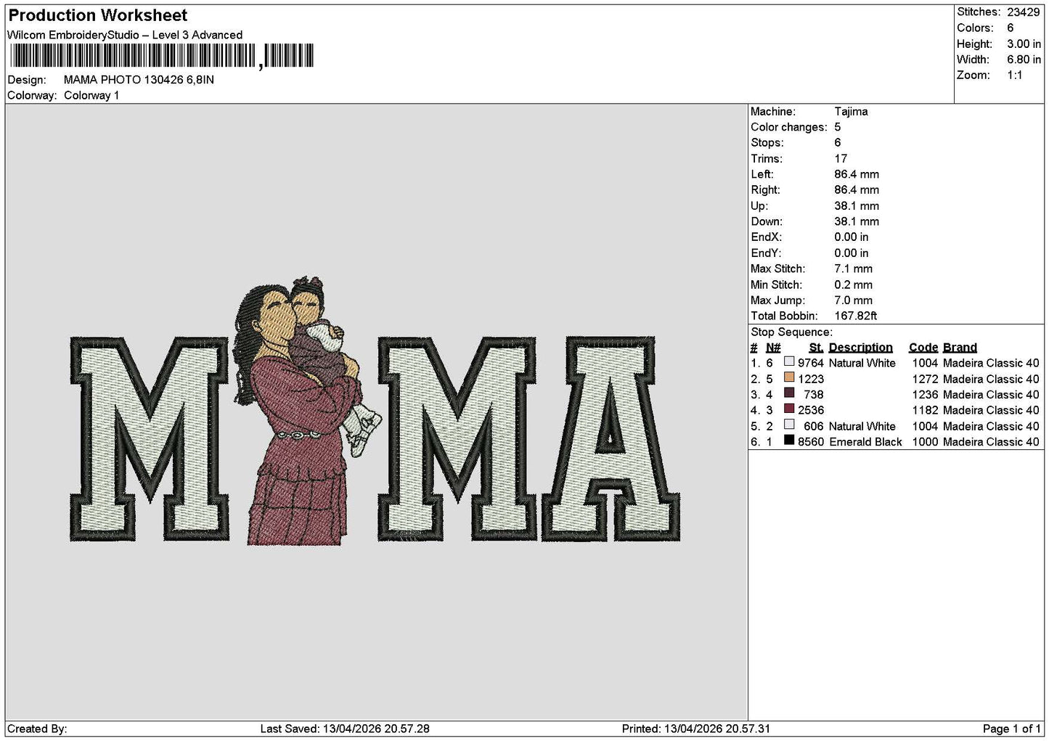Click the Width value '6.80 in'
The height and width of the screenshot is (741, 1049).
click(x=1024, y=60)
